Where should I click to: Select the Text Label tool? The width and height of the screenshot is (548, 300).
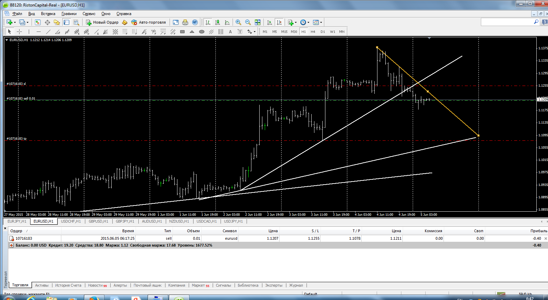pyautogui.click(x=240, y=32)
